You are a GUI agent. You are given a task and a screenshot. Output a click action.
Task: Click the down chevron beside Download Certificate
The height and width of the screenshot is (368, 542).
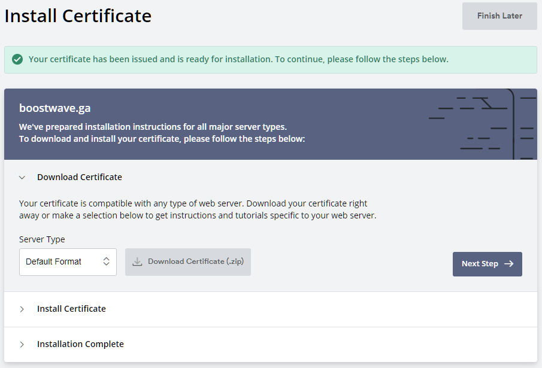22,177
